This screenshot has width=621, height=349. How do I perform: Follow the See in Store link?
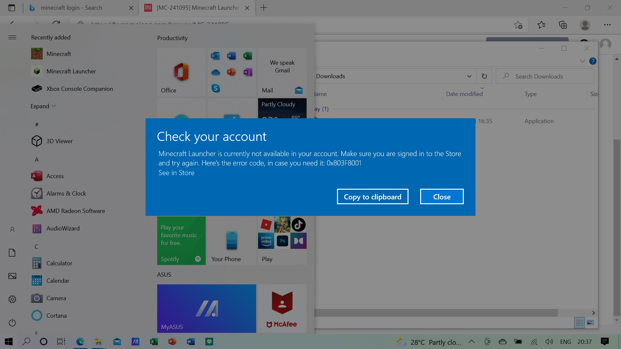click(x=176, y=173)
